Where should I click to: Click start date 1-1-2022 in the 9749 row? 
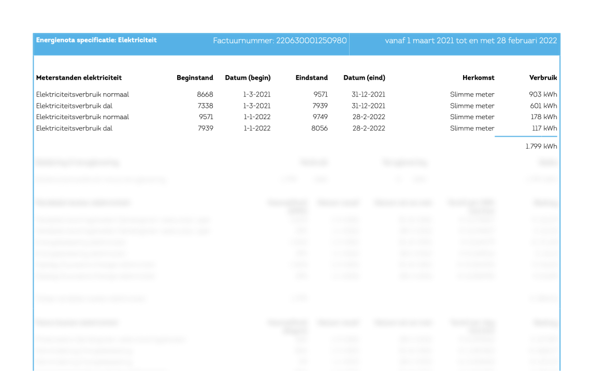[257, 117]
